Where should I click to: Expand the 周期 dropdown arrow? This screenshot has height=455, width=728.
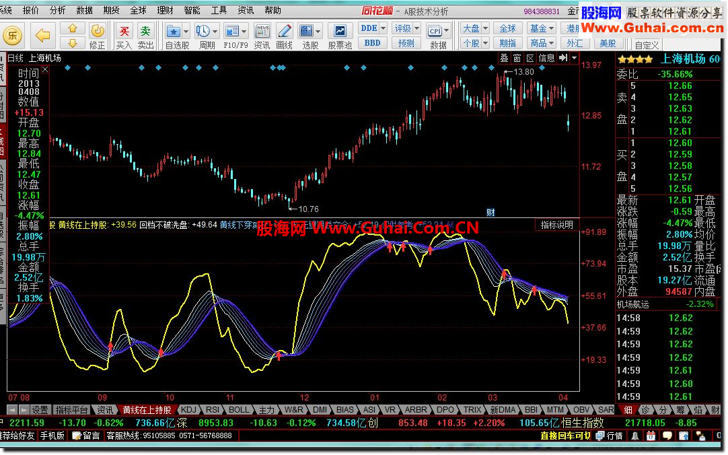click(215, 32)
